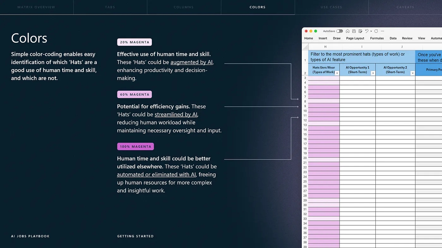Click the Select All corner triangle in the spreadsheet

(x=305, y=47)
